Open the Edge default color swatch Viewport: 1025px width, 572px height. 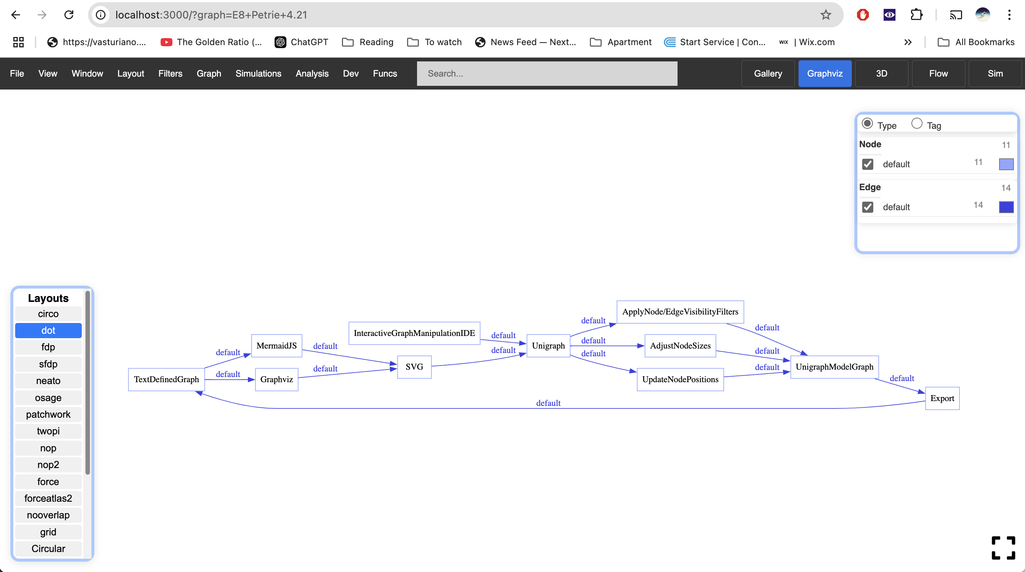pyautogui.click(x=1006, y=207)
